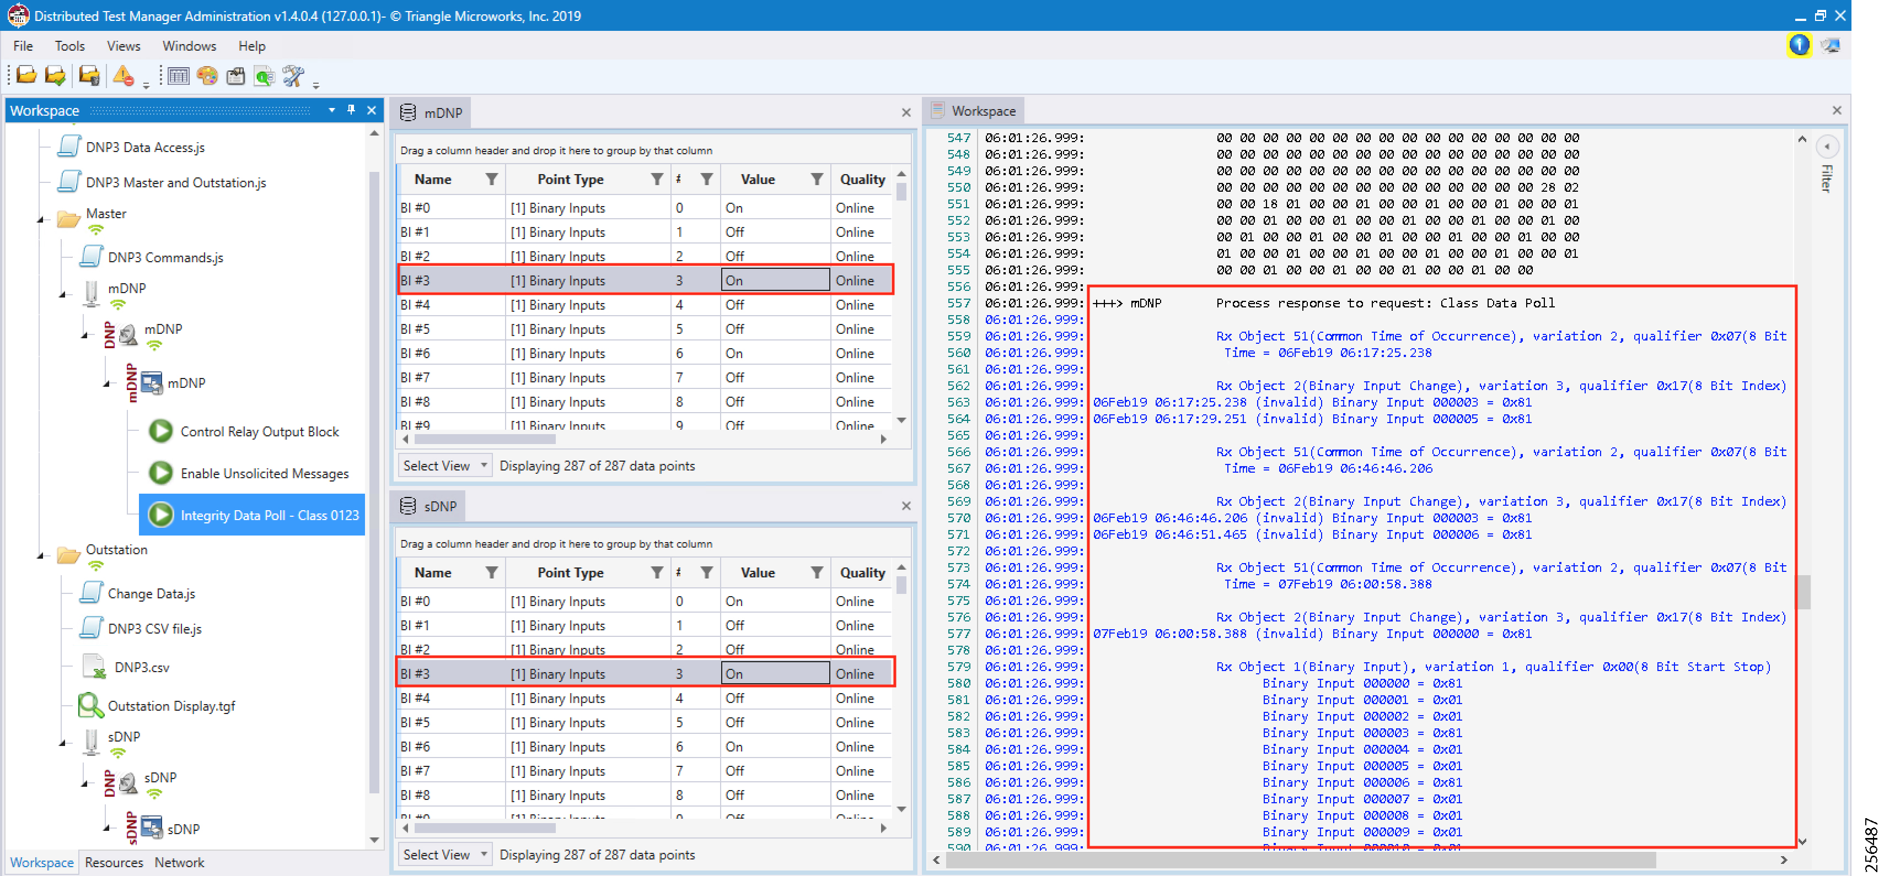Select DNP3 Commands.js in the tree
1884x876 pixels.
click(165, 257)
